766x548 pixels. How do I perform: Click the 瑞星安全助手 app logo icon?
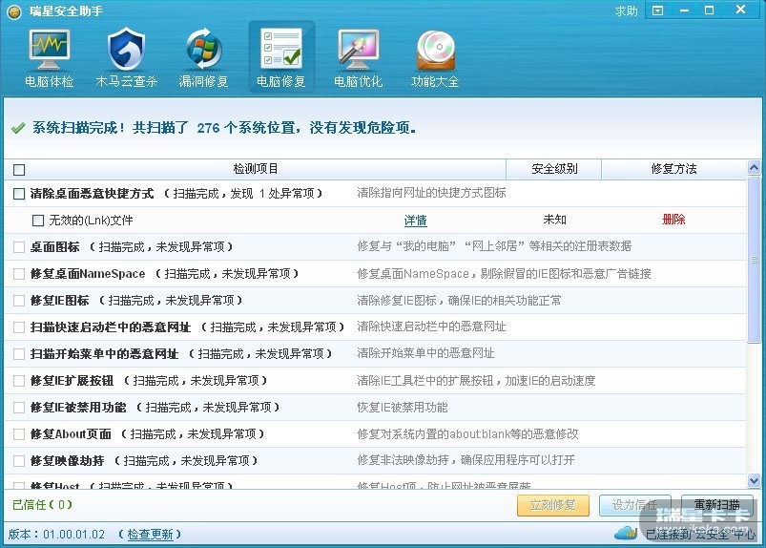click(14, 11)
